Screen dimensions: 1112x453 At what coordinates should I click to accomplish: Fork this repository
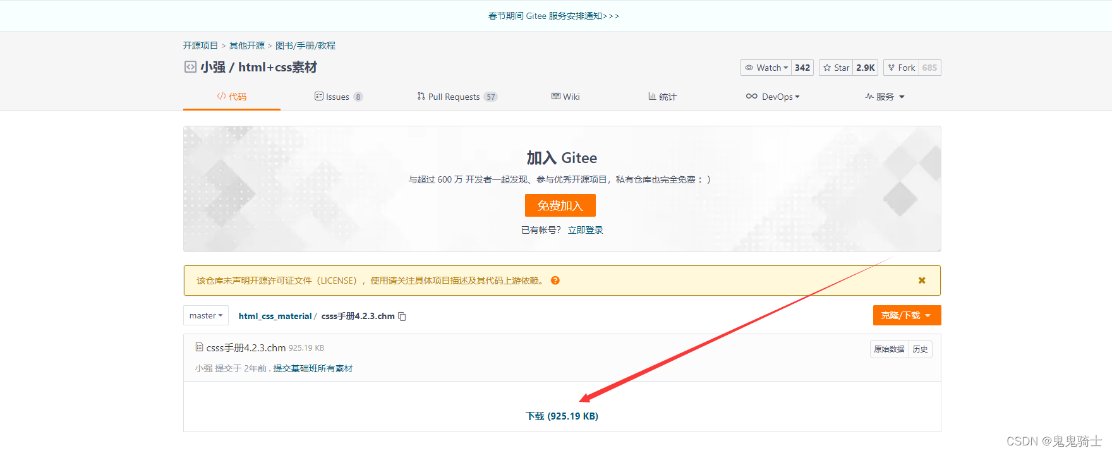pos(901,68)
